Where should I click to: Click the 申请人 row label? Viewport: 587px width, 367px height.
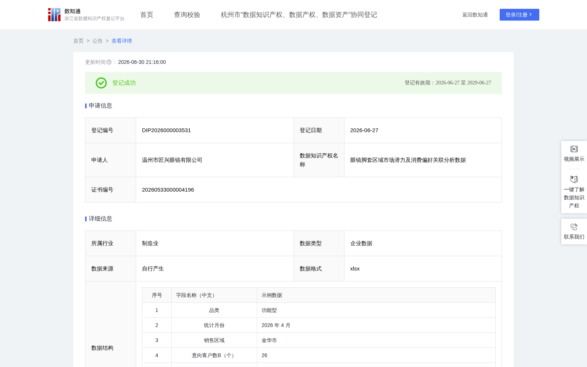(x=99, y=160)
